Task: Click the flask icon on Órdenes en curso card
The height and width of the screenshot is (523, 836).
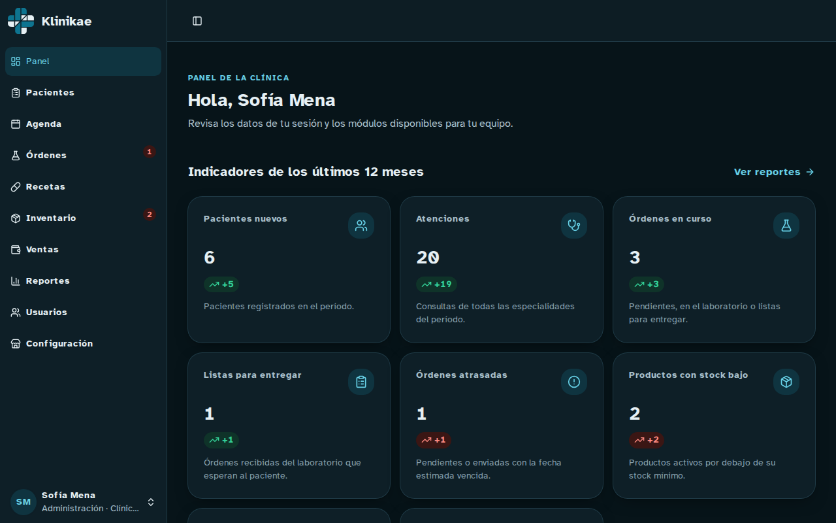Action: (786, 226)
